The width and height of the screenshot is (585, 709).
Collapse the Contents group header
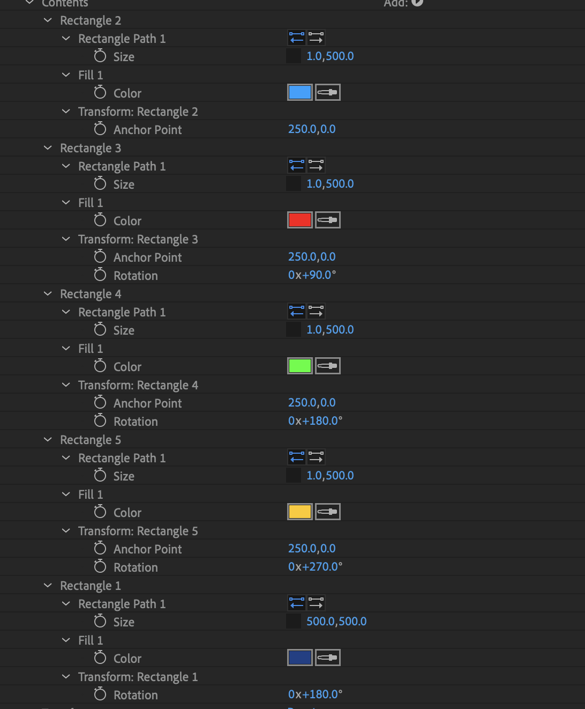point(29,3)
